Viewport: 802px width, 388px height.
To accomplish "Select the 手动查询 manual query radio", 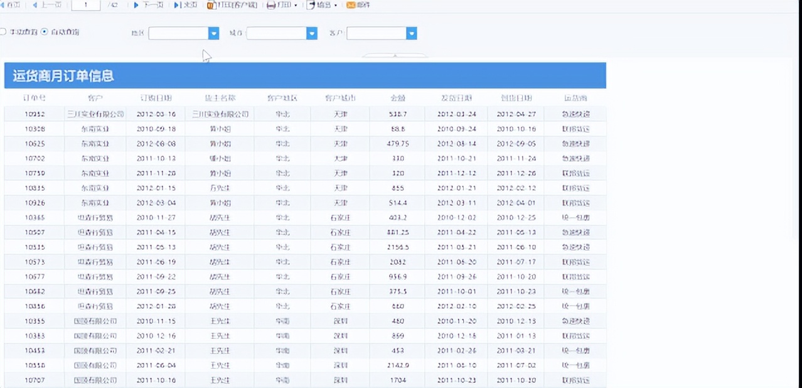I will pos(3,31).
